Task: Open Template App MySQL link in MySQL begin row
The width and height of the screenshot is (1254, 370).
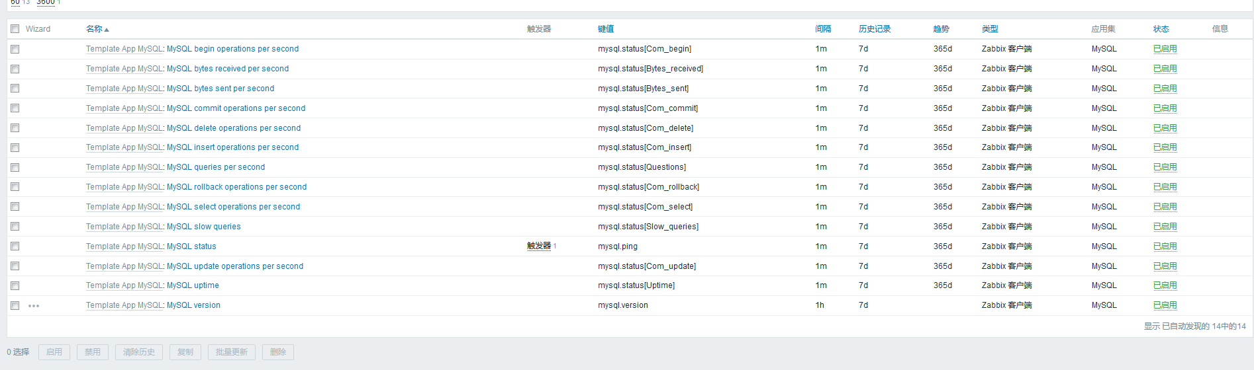Action: point(124,49)
